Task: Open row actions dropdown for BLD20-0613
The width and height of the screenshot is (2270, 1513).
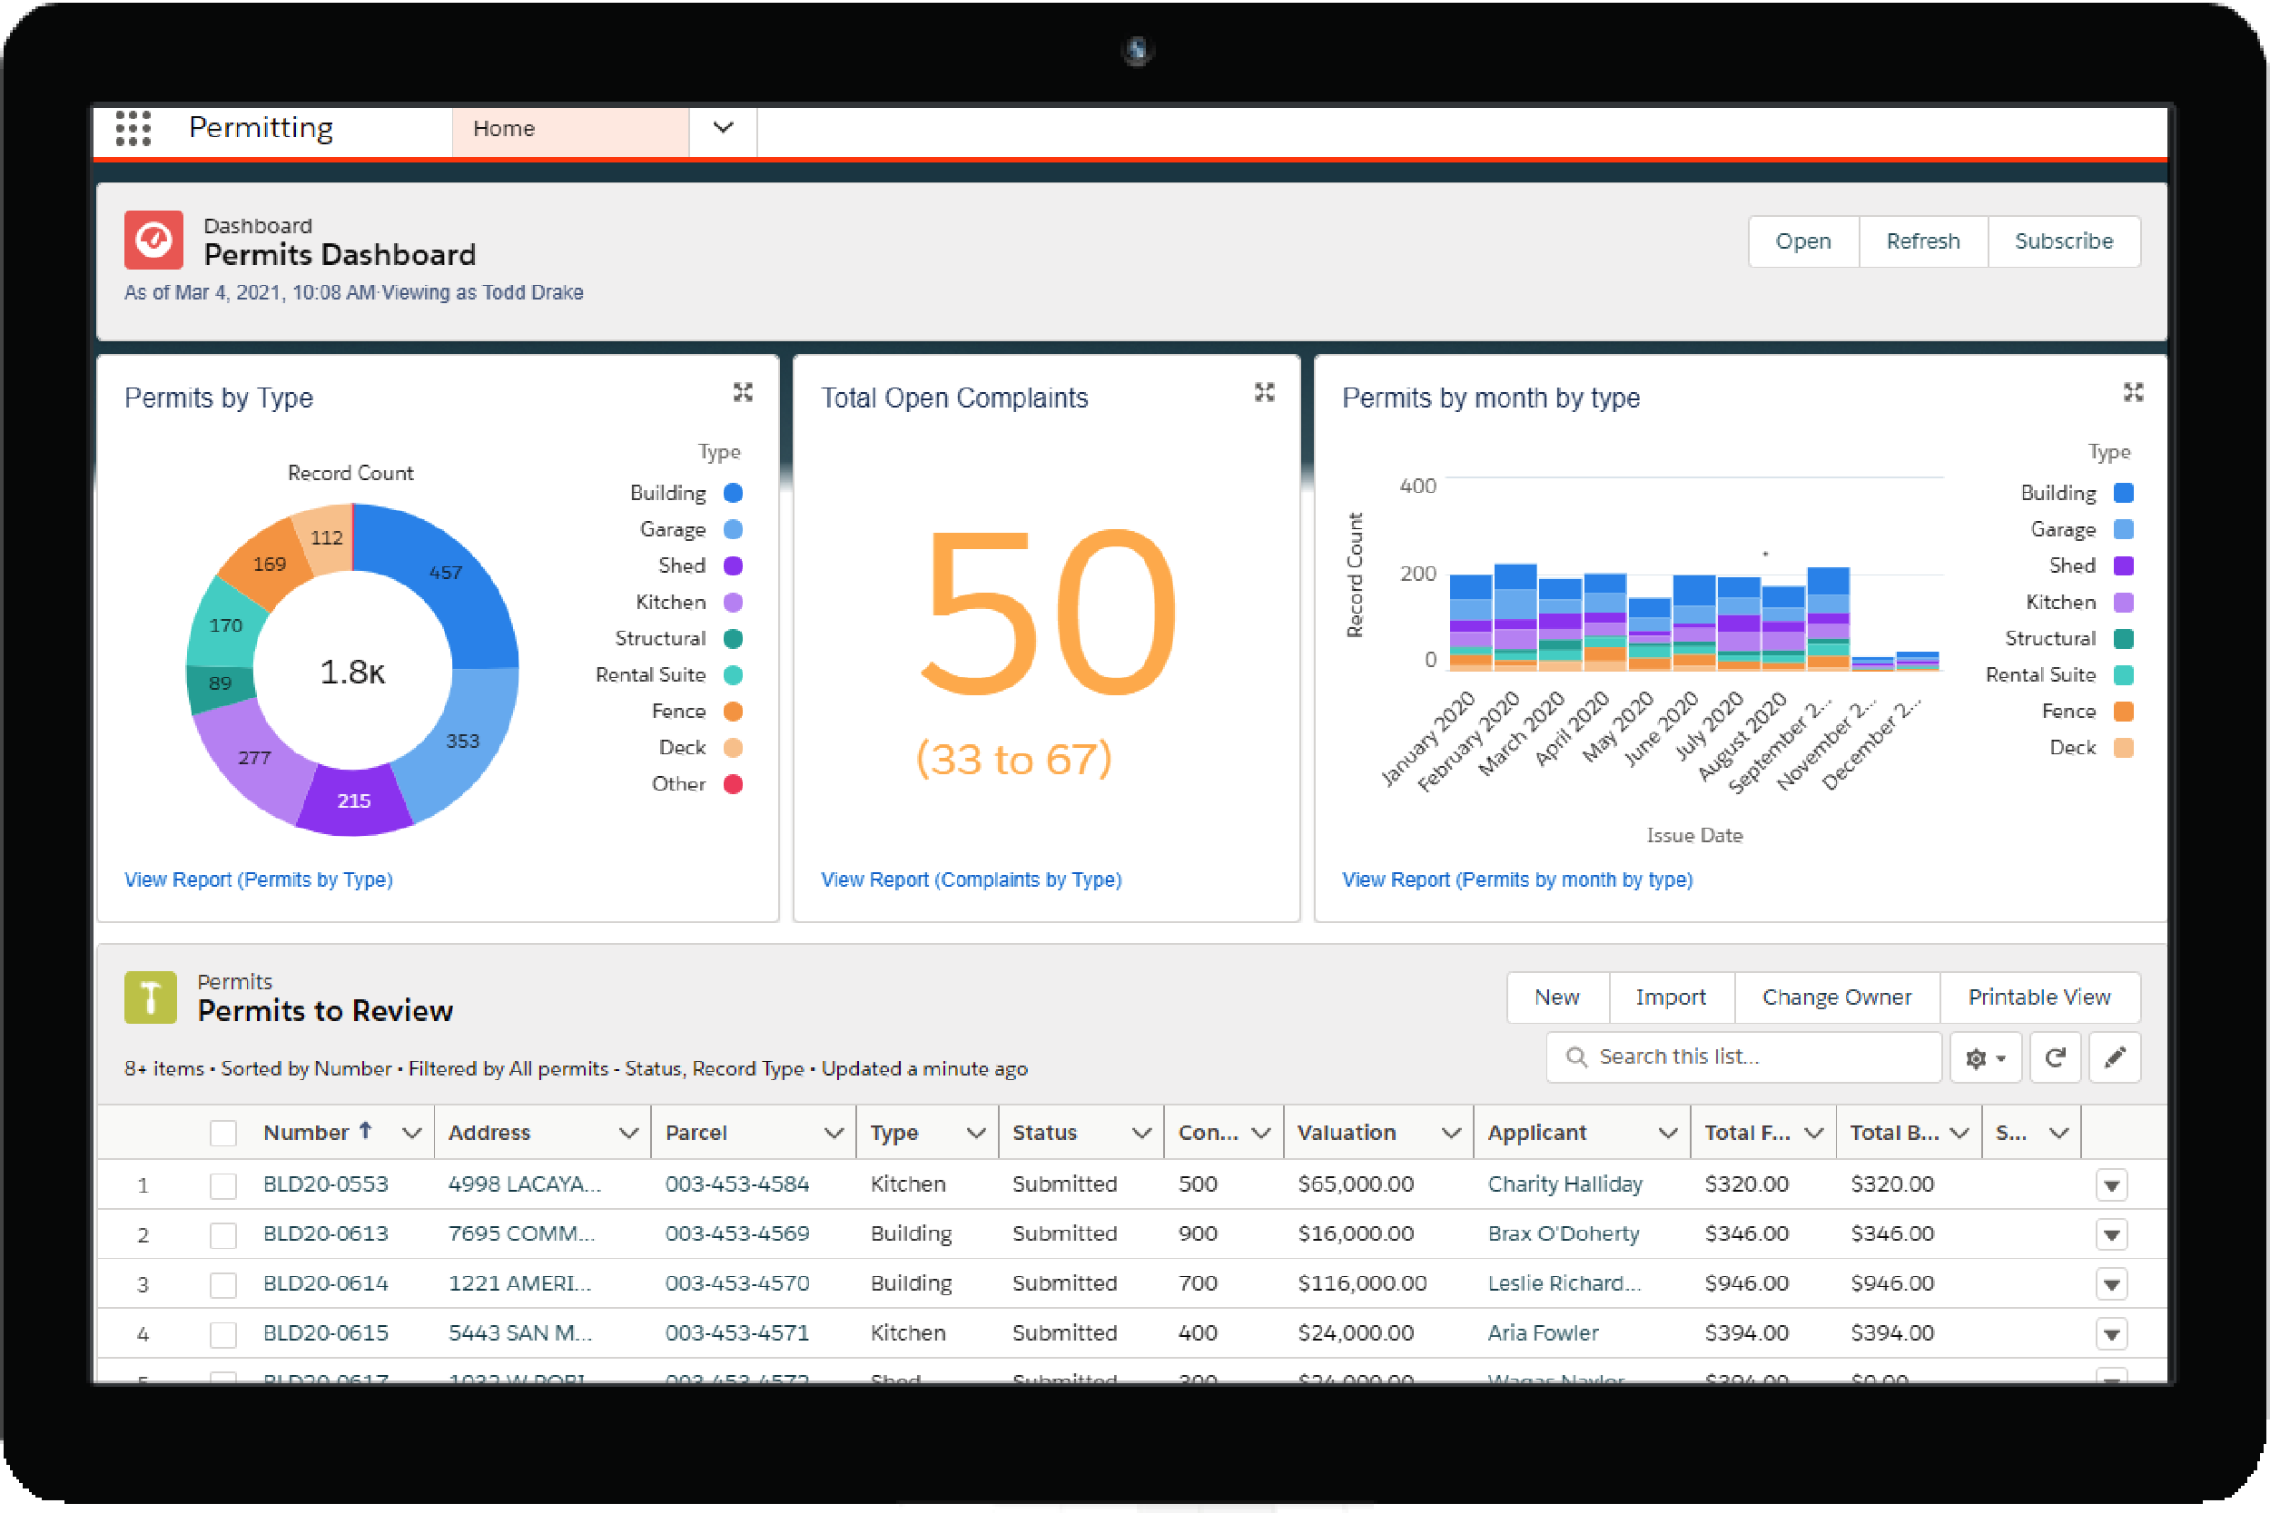Action: [x=2112, y=1235]
